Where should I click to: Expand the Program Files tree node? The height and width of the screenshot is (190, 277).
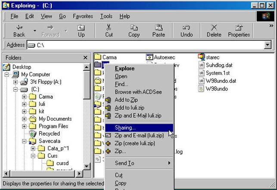[x=25, y=126]
